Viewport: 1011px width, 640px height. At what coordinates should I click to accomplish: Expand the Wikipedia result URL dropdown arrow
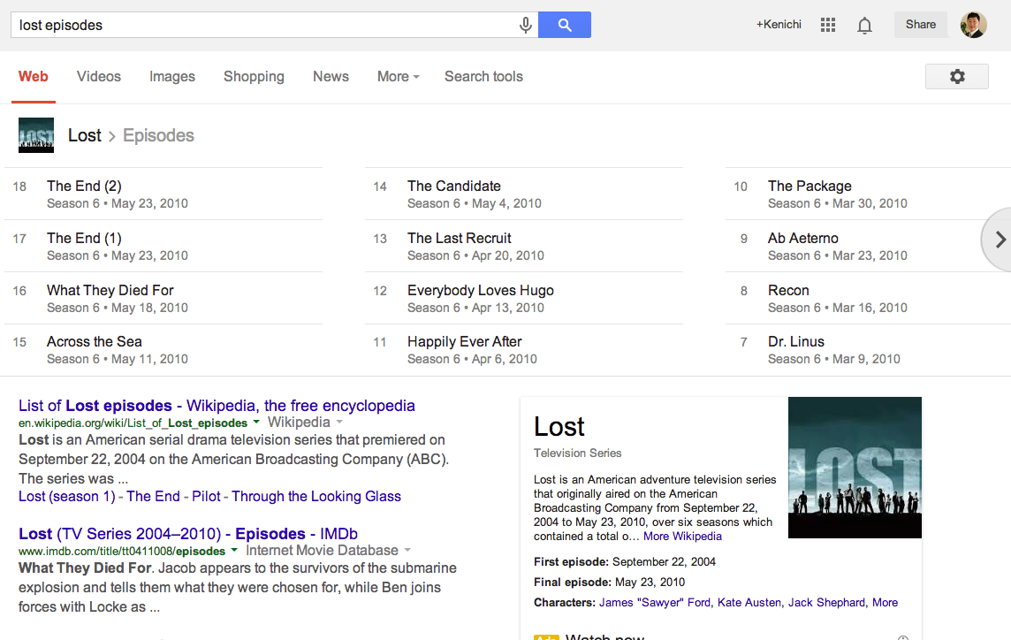256,422
